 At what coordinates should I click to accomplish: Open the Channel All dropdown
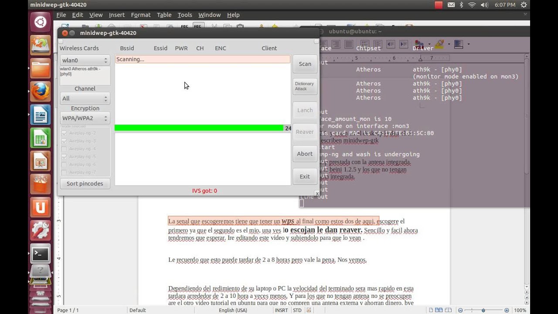85,99
